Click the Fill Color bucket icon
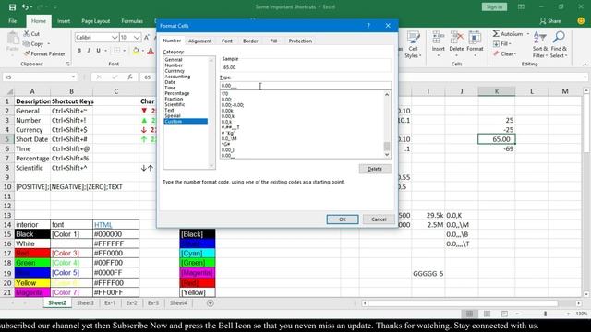The width and height of the screenshot is (591, 332). 136,51
